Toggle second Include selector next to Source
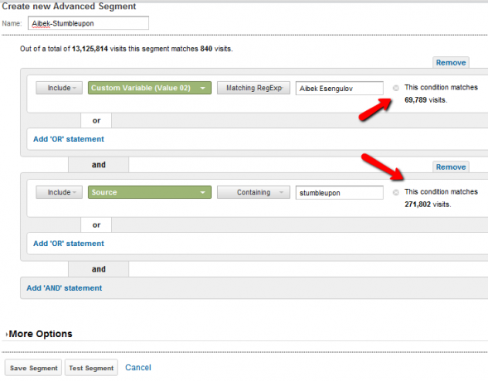 click(59, 192)
